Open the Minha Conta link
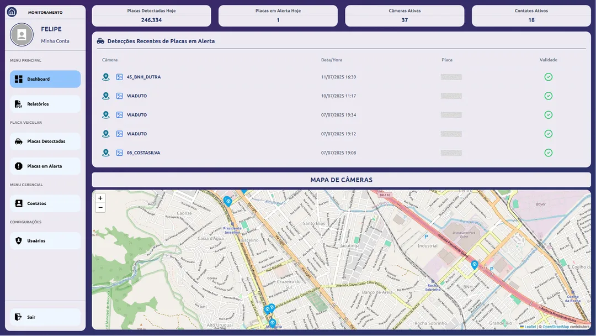Screen dimensions: 596x336 tap(55, 41)
